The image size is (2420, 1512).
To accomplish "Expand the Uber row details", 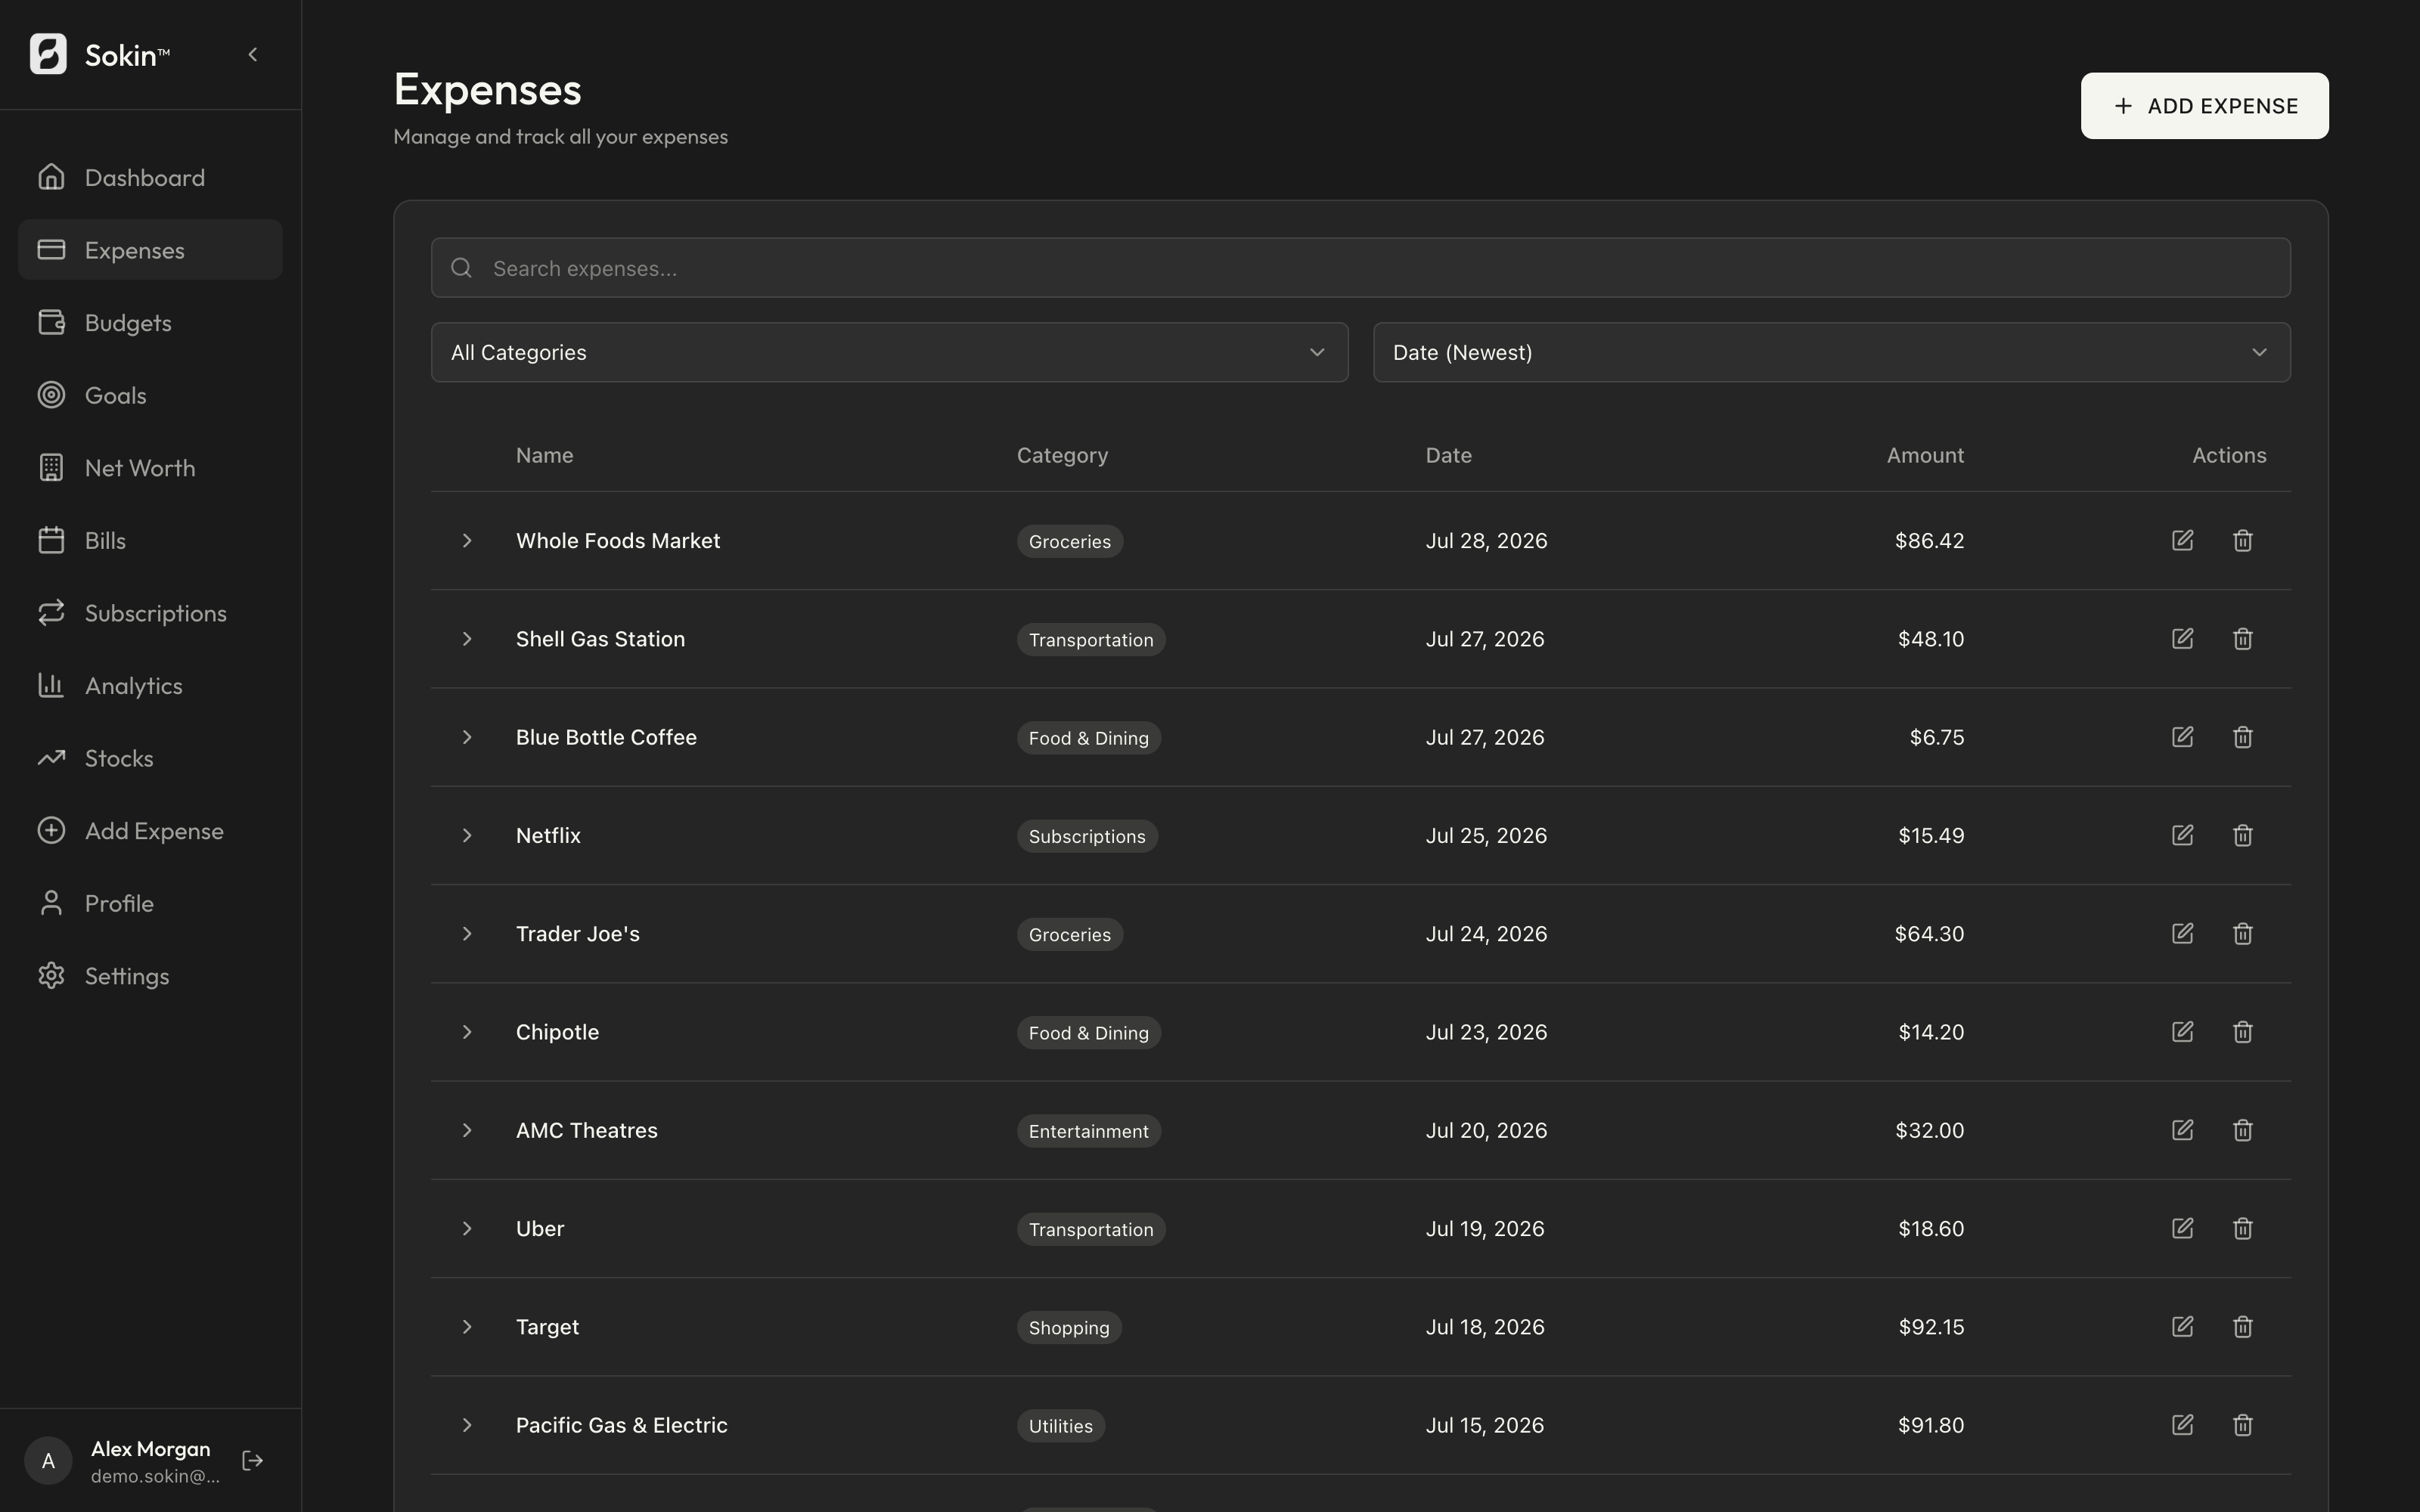I will 467,1228.
